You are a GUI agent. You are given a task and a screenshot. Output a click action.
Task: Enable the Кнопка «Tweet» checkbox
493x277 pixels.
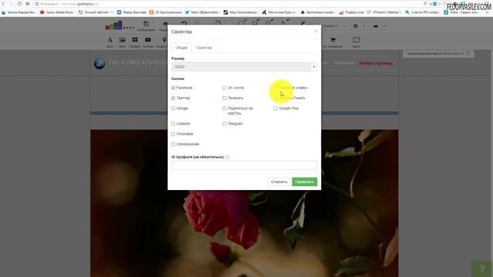[276, 98]
